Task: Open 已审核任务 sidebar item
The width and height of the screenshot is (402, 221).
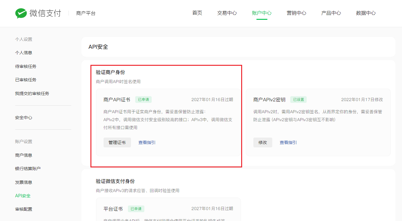Action: coord(26,80)
